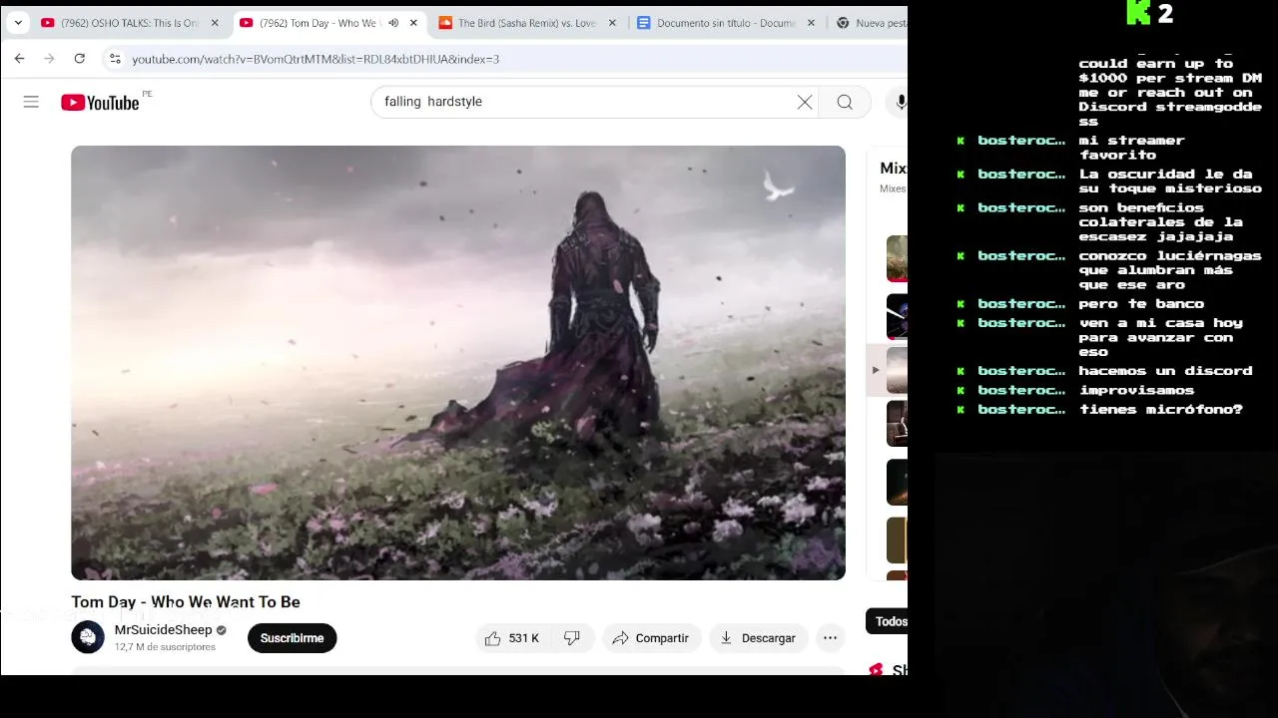Click the Suscribirme button
The height and width of the screenshot is (718, 1278).
click(292, 638)
